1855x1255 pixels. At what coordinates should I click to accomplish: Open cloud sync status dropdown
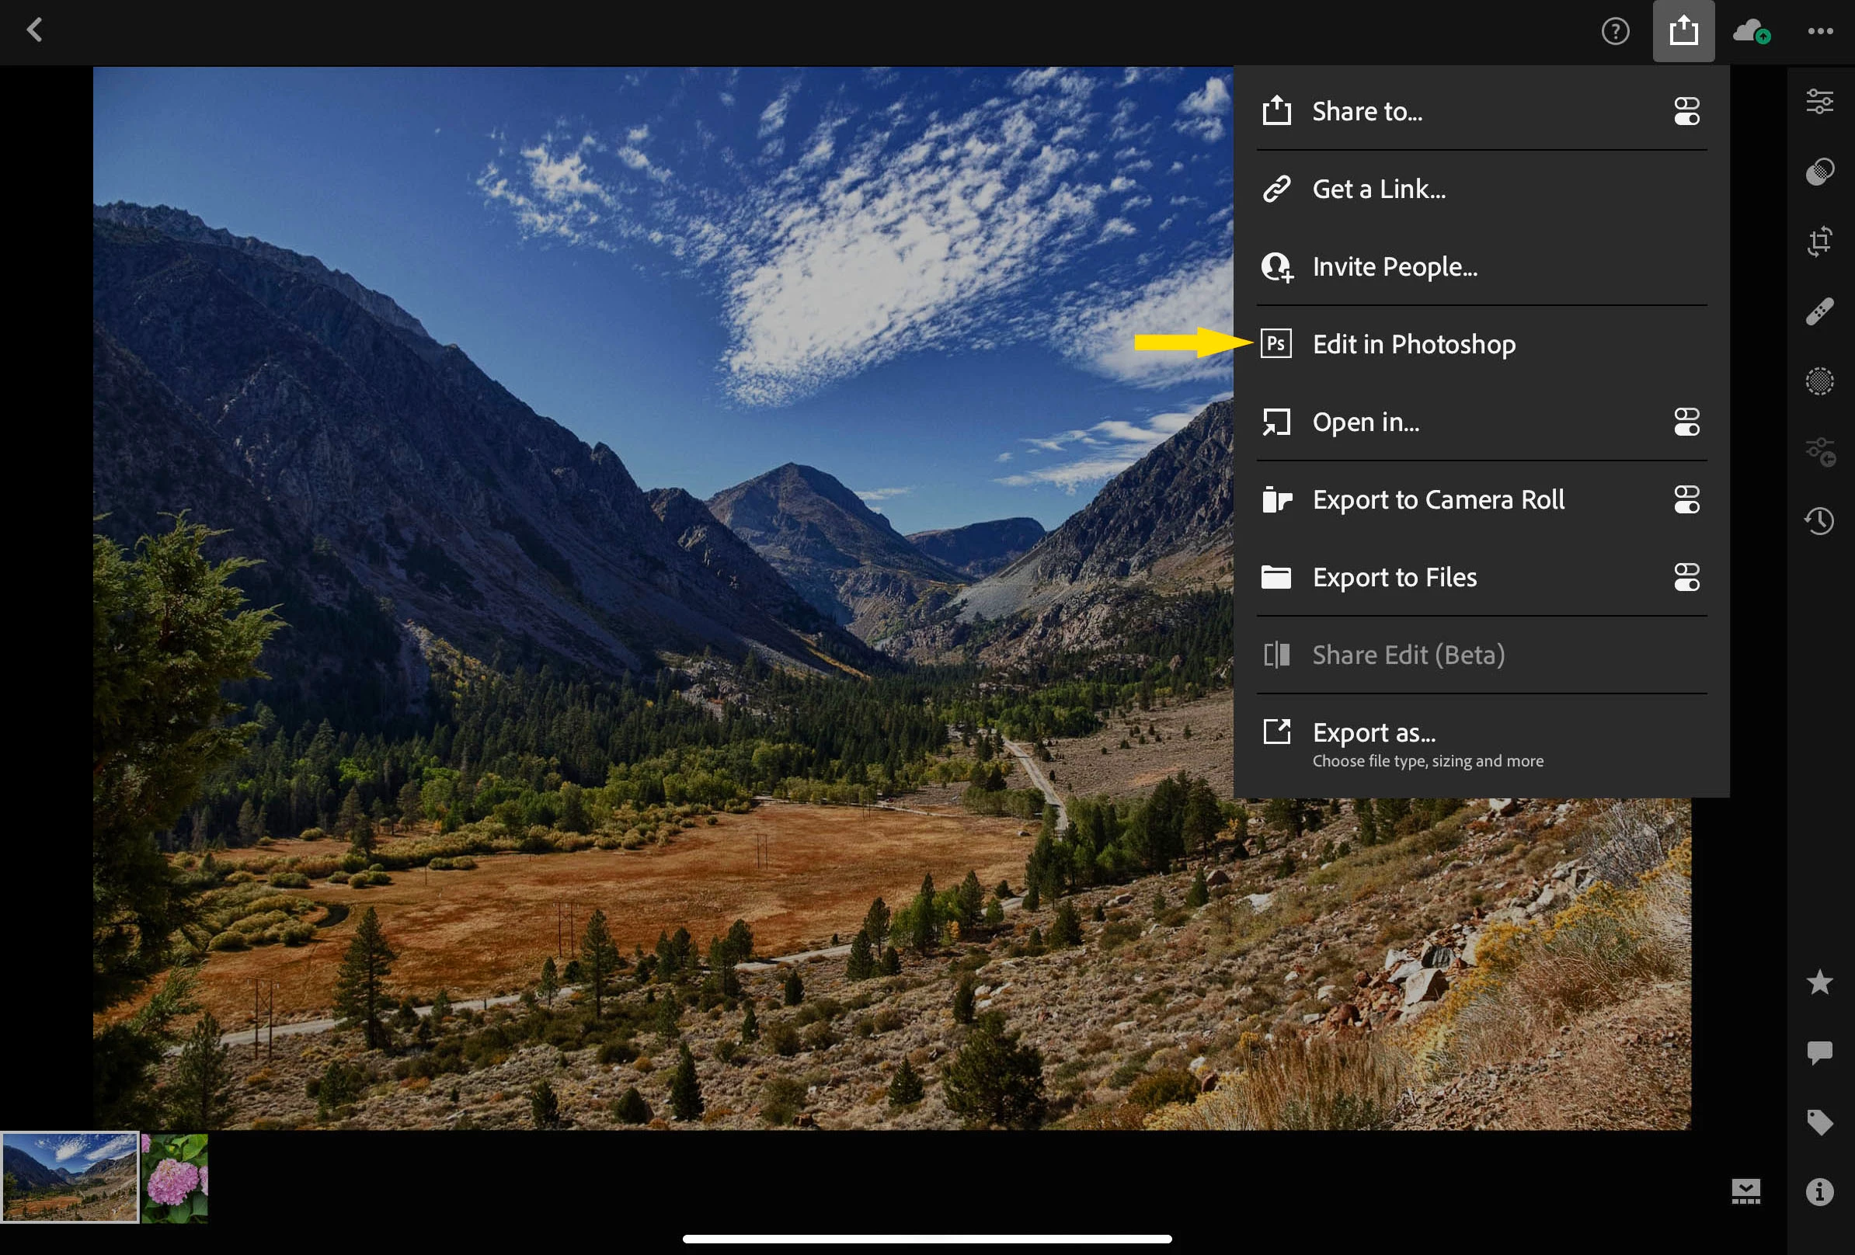(x=1751, y=32)
